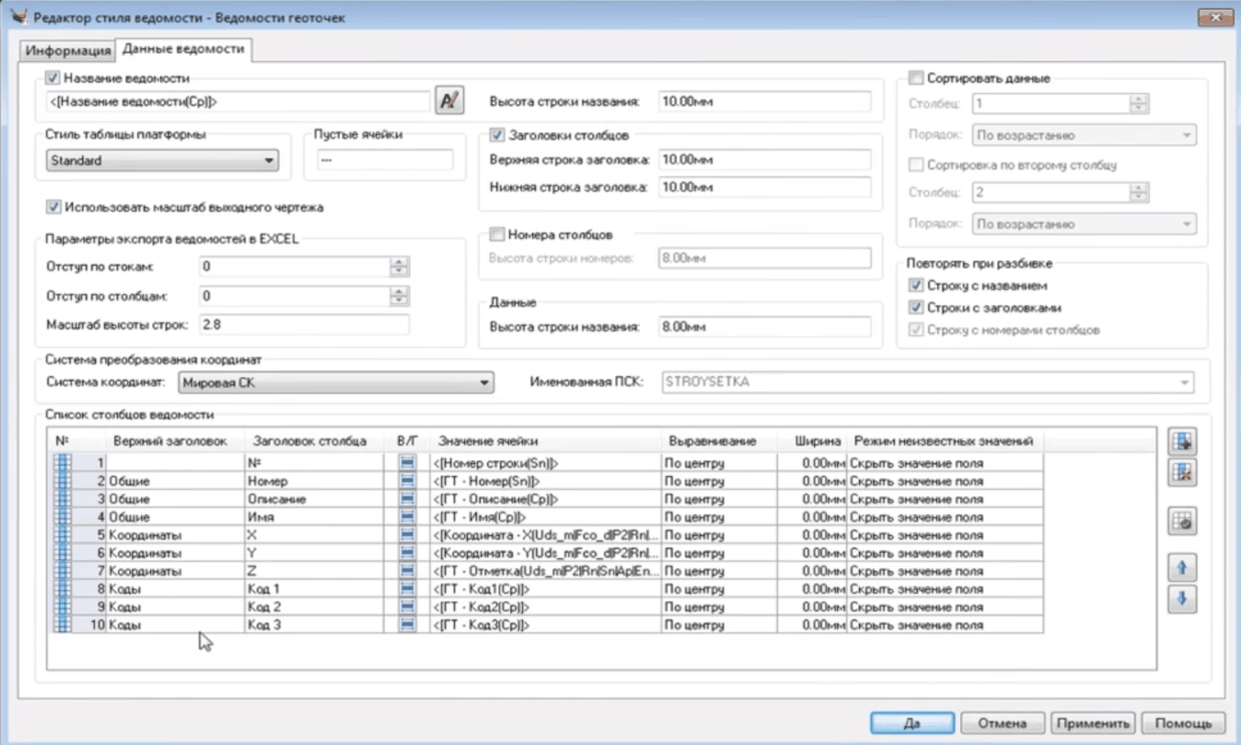Click Верхняя строка заголовка height field
The image size is (1241, 745).
coord(764,160)
